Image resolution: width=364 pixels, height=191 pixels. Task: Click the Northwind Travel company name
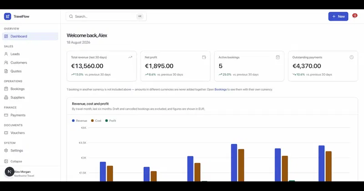pos(24,176)
